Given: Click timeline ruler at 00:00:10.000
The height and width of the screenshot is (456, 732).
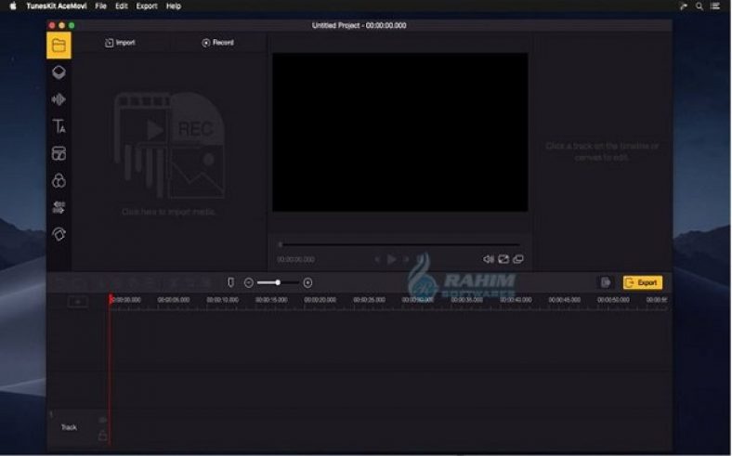Looking at the screenshot, I should 223,300.
